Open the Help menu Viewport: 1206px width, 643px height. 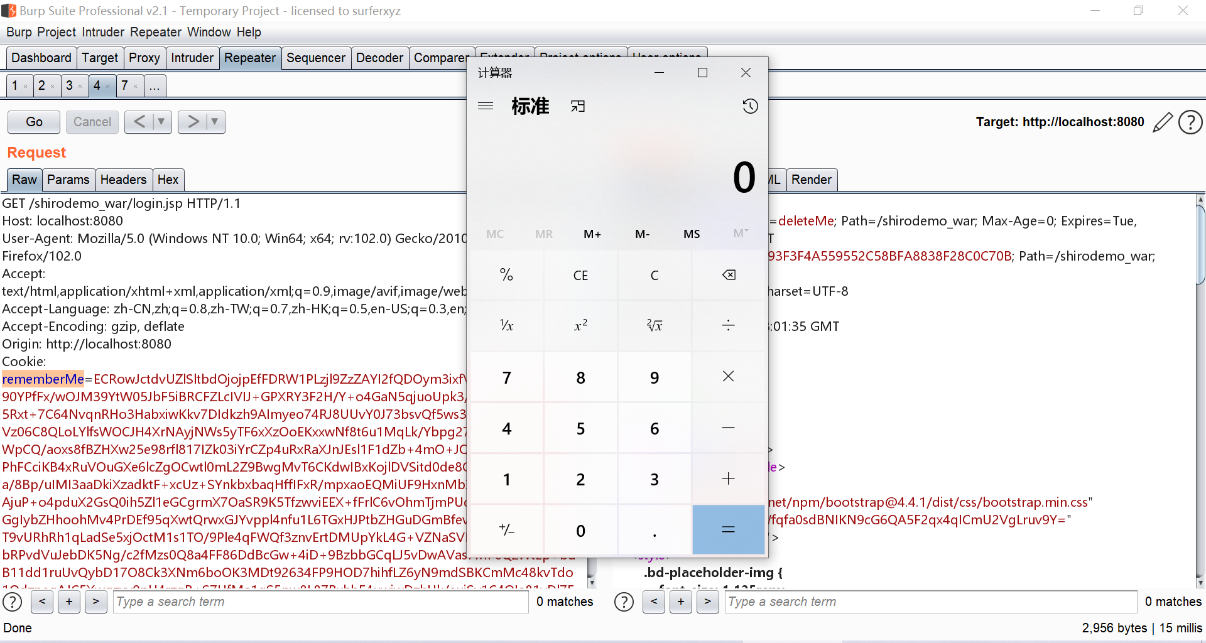coord(249,32)
